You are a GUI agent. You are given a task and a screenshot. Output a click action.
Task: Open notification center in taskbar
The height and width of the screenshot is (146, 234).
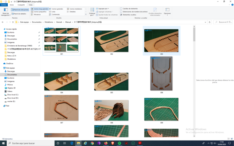click(229, 143)
